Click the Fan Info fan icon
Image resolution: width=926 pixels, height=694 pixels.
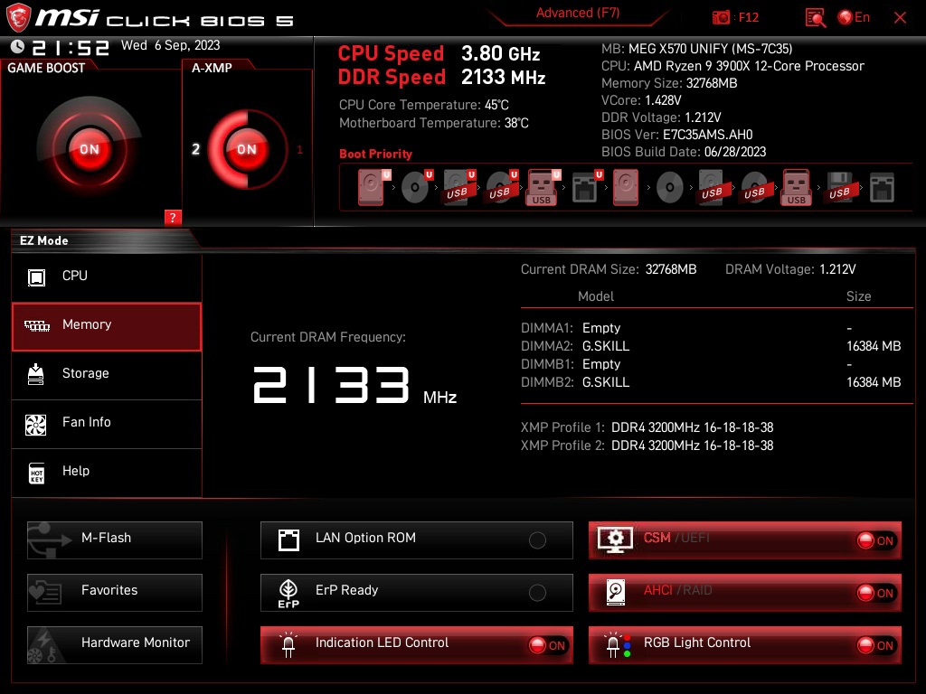point(36,425)
